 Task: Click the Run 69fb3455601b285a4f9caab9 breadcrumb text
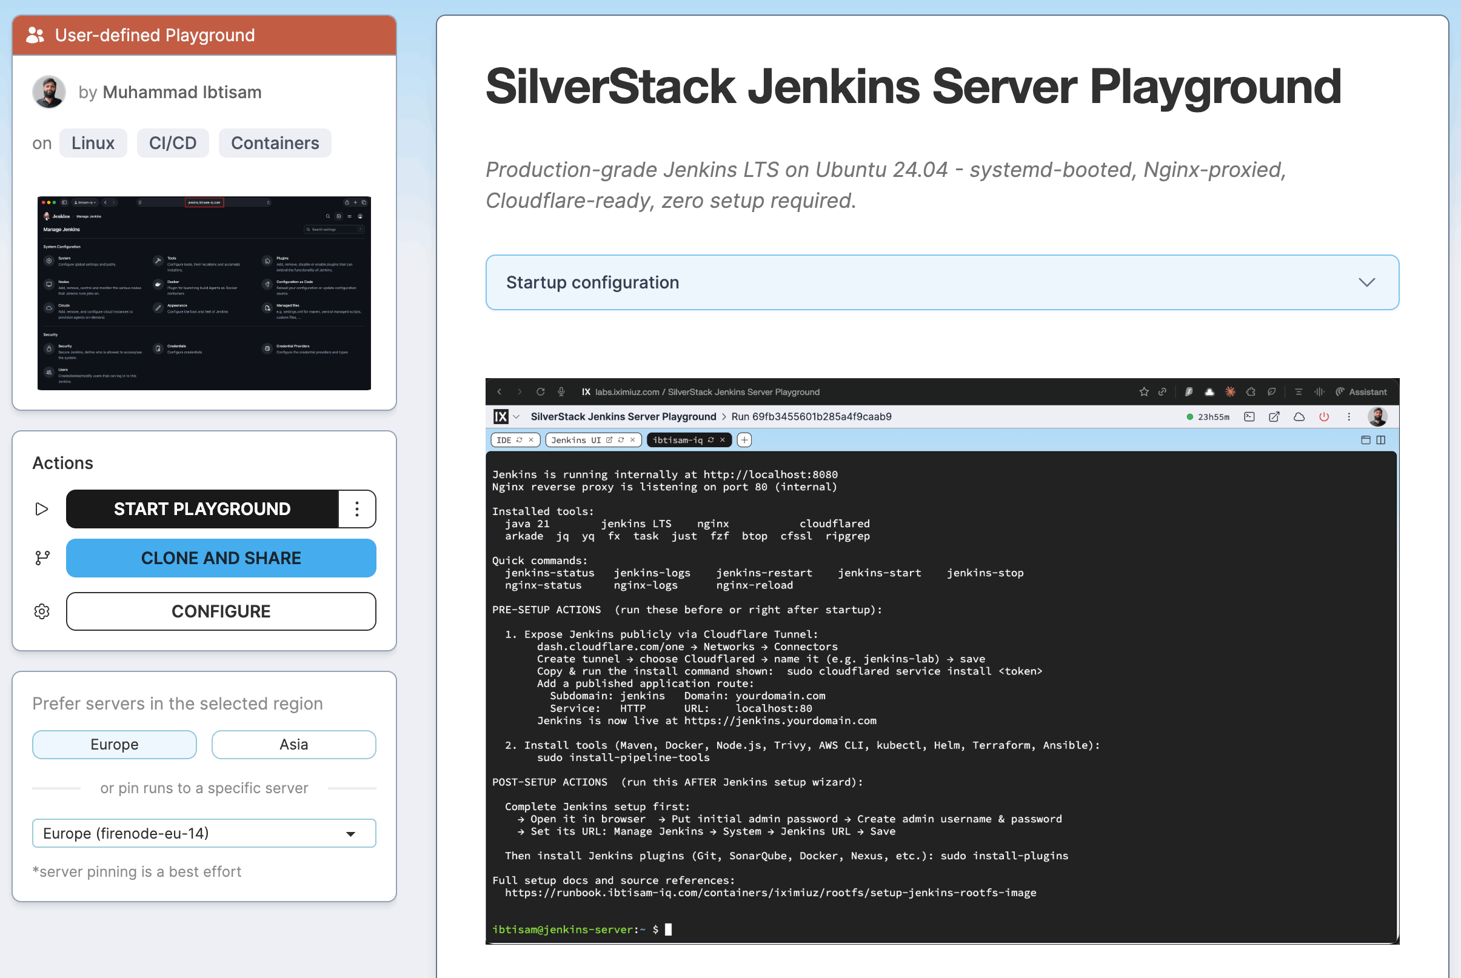point(811,417)
